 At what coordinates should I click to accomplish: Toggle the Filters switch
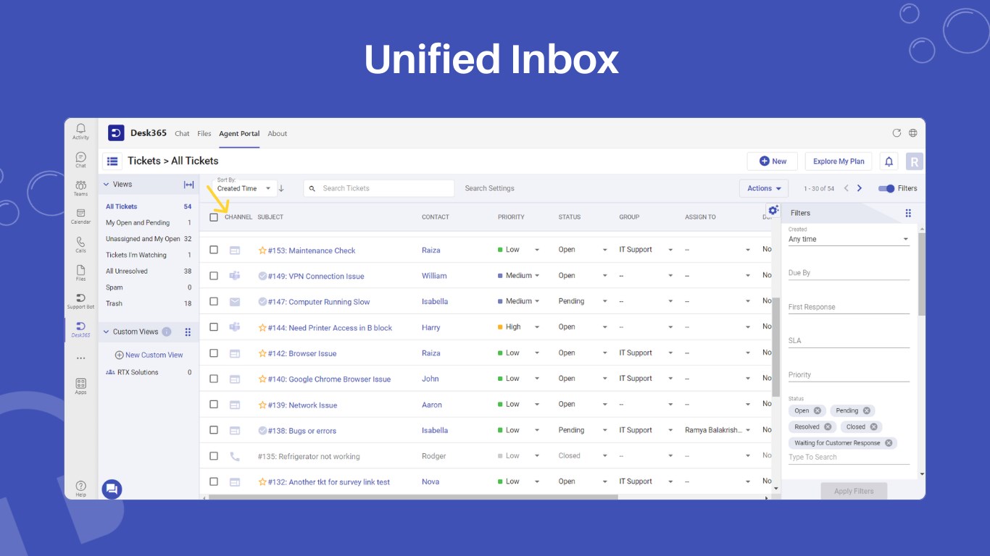click(x=886, y=188)
